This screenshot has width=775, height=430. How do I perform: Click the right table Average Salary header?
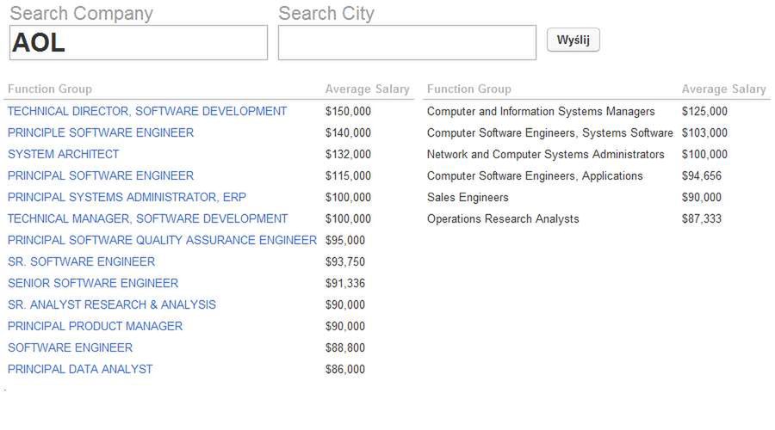pyautogui.click(x=723, y=89)
